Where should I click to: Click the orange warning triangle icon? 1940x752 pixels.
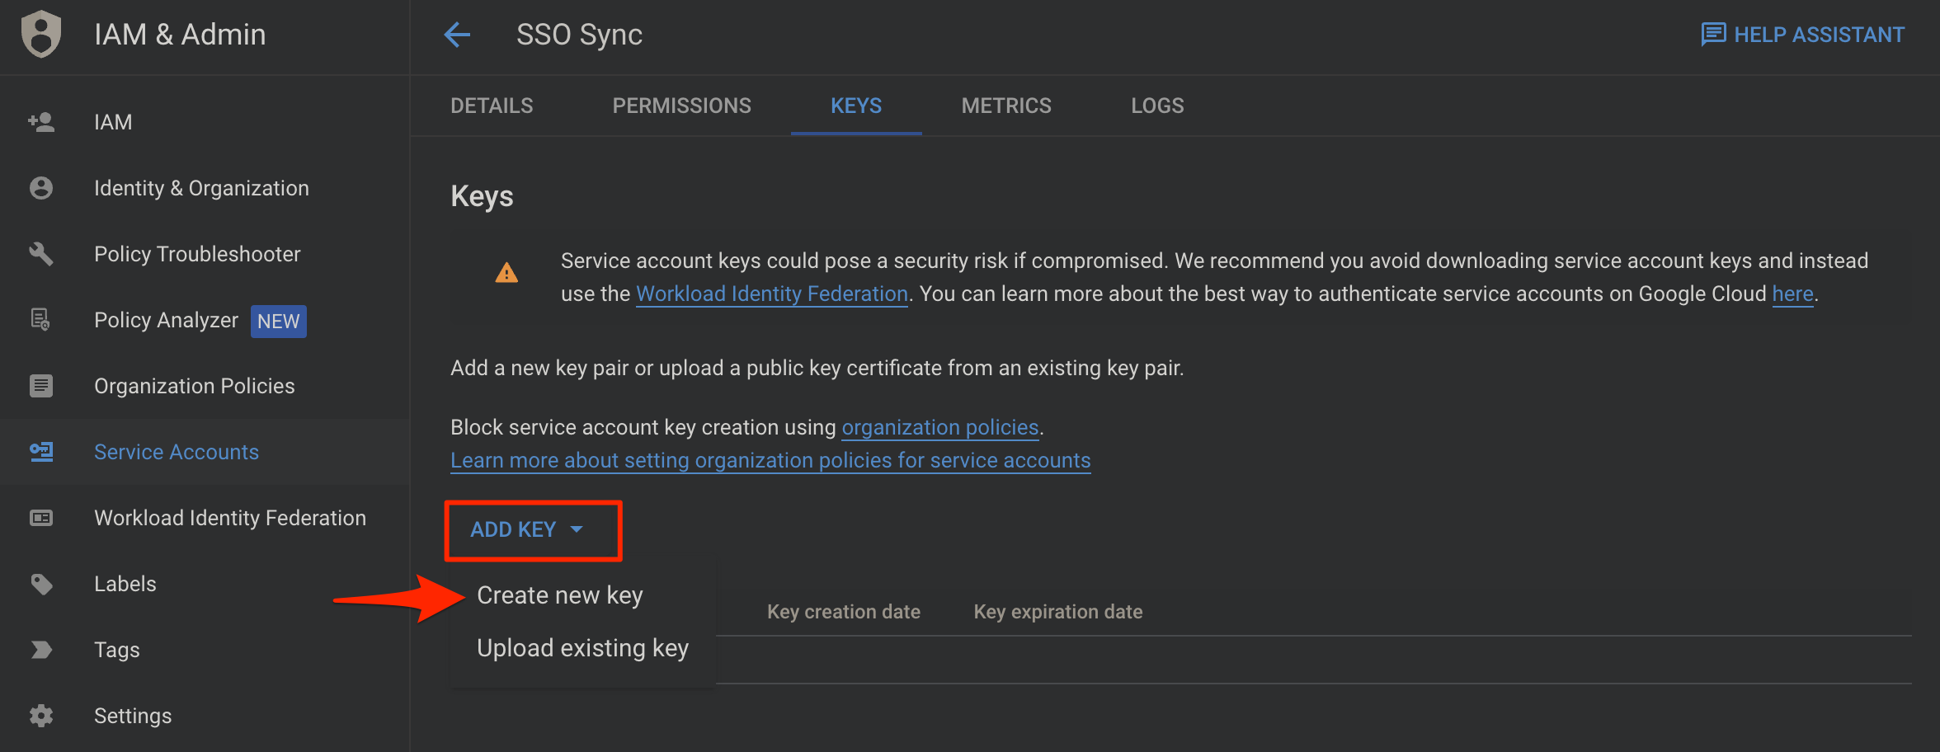coord(506,273)
